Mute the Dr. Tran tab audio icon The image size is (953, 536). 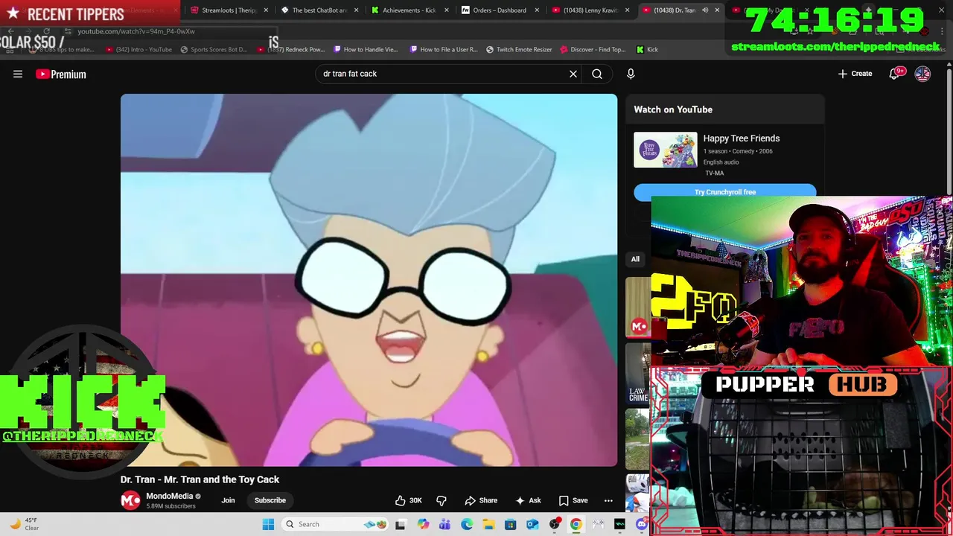click(705, 10)
